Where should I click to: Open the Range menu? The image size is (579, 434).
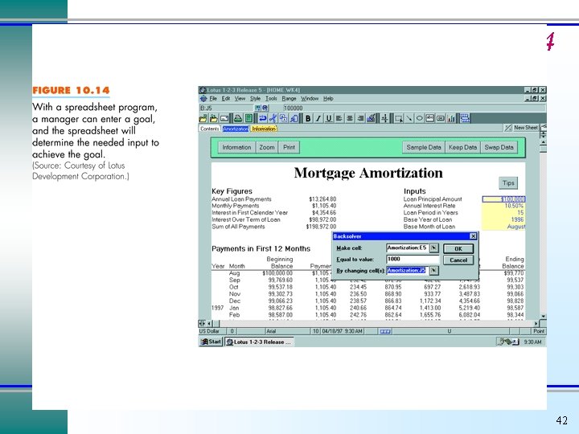289,99
